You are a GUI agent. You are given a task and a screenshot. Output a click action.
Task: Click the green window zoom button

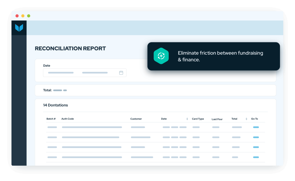point(28,16)
